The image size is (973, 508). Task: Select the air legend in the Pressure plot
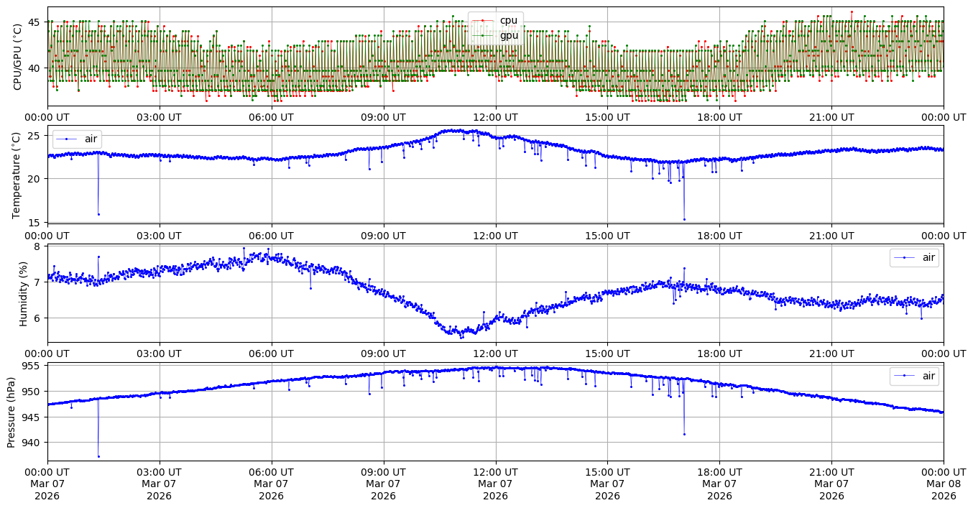914,376
